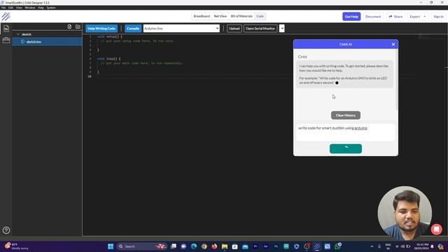Open Premiere Pro from taskbar
The height and width of the screenshot is (252, 448).
click(x=255, y=246)
